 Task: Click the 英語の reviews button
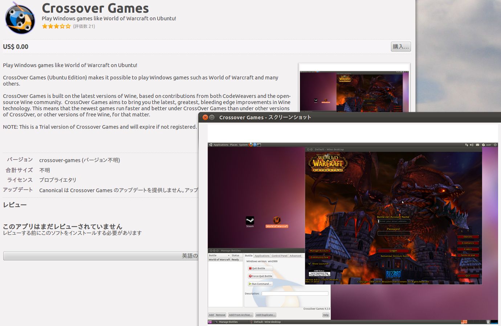pos(101,256)
